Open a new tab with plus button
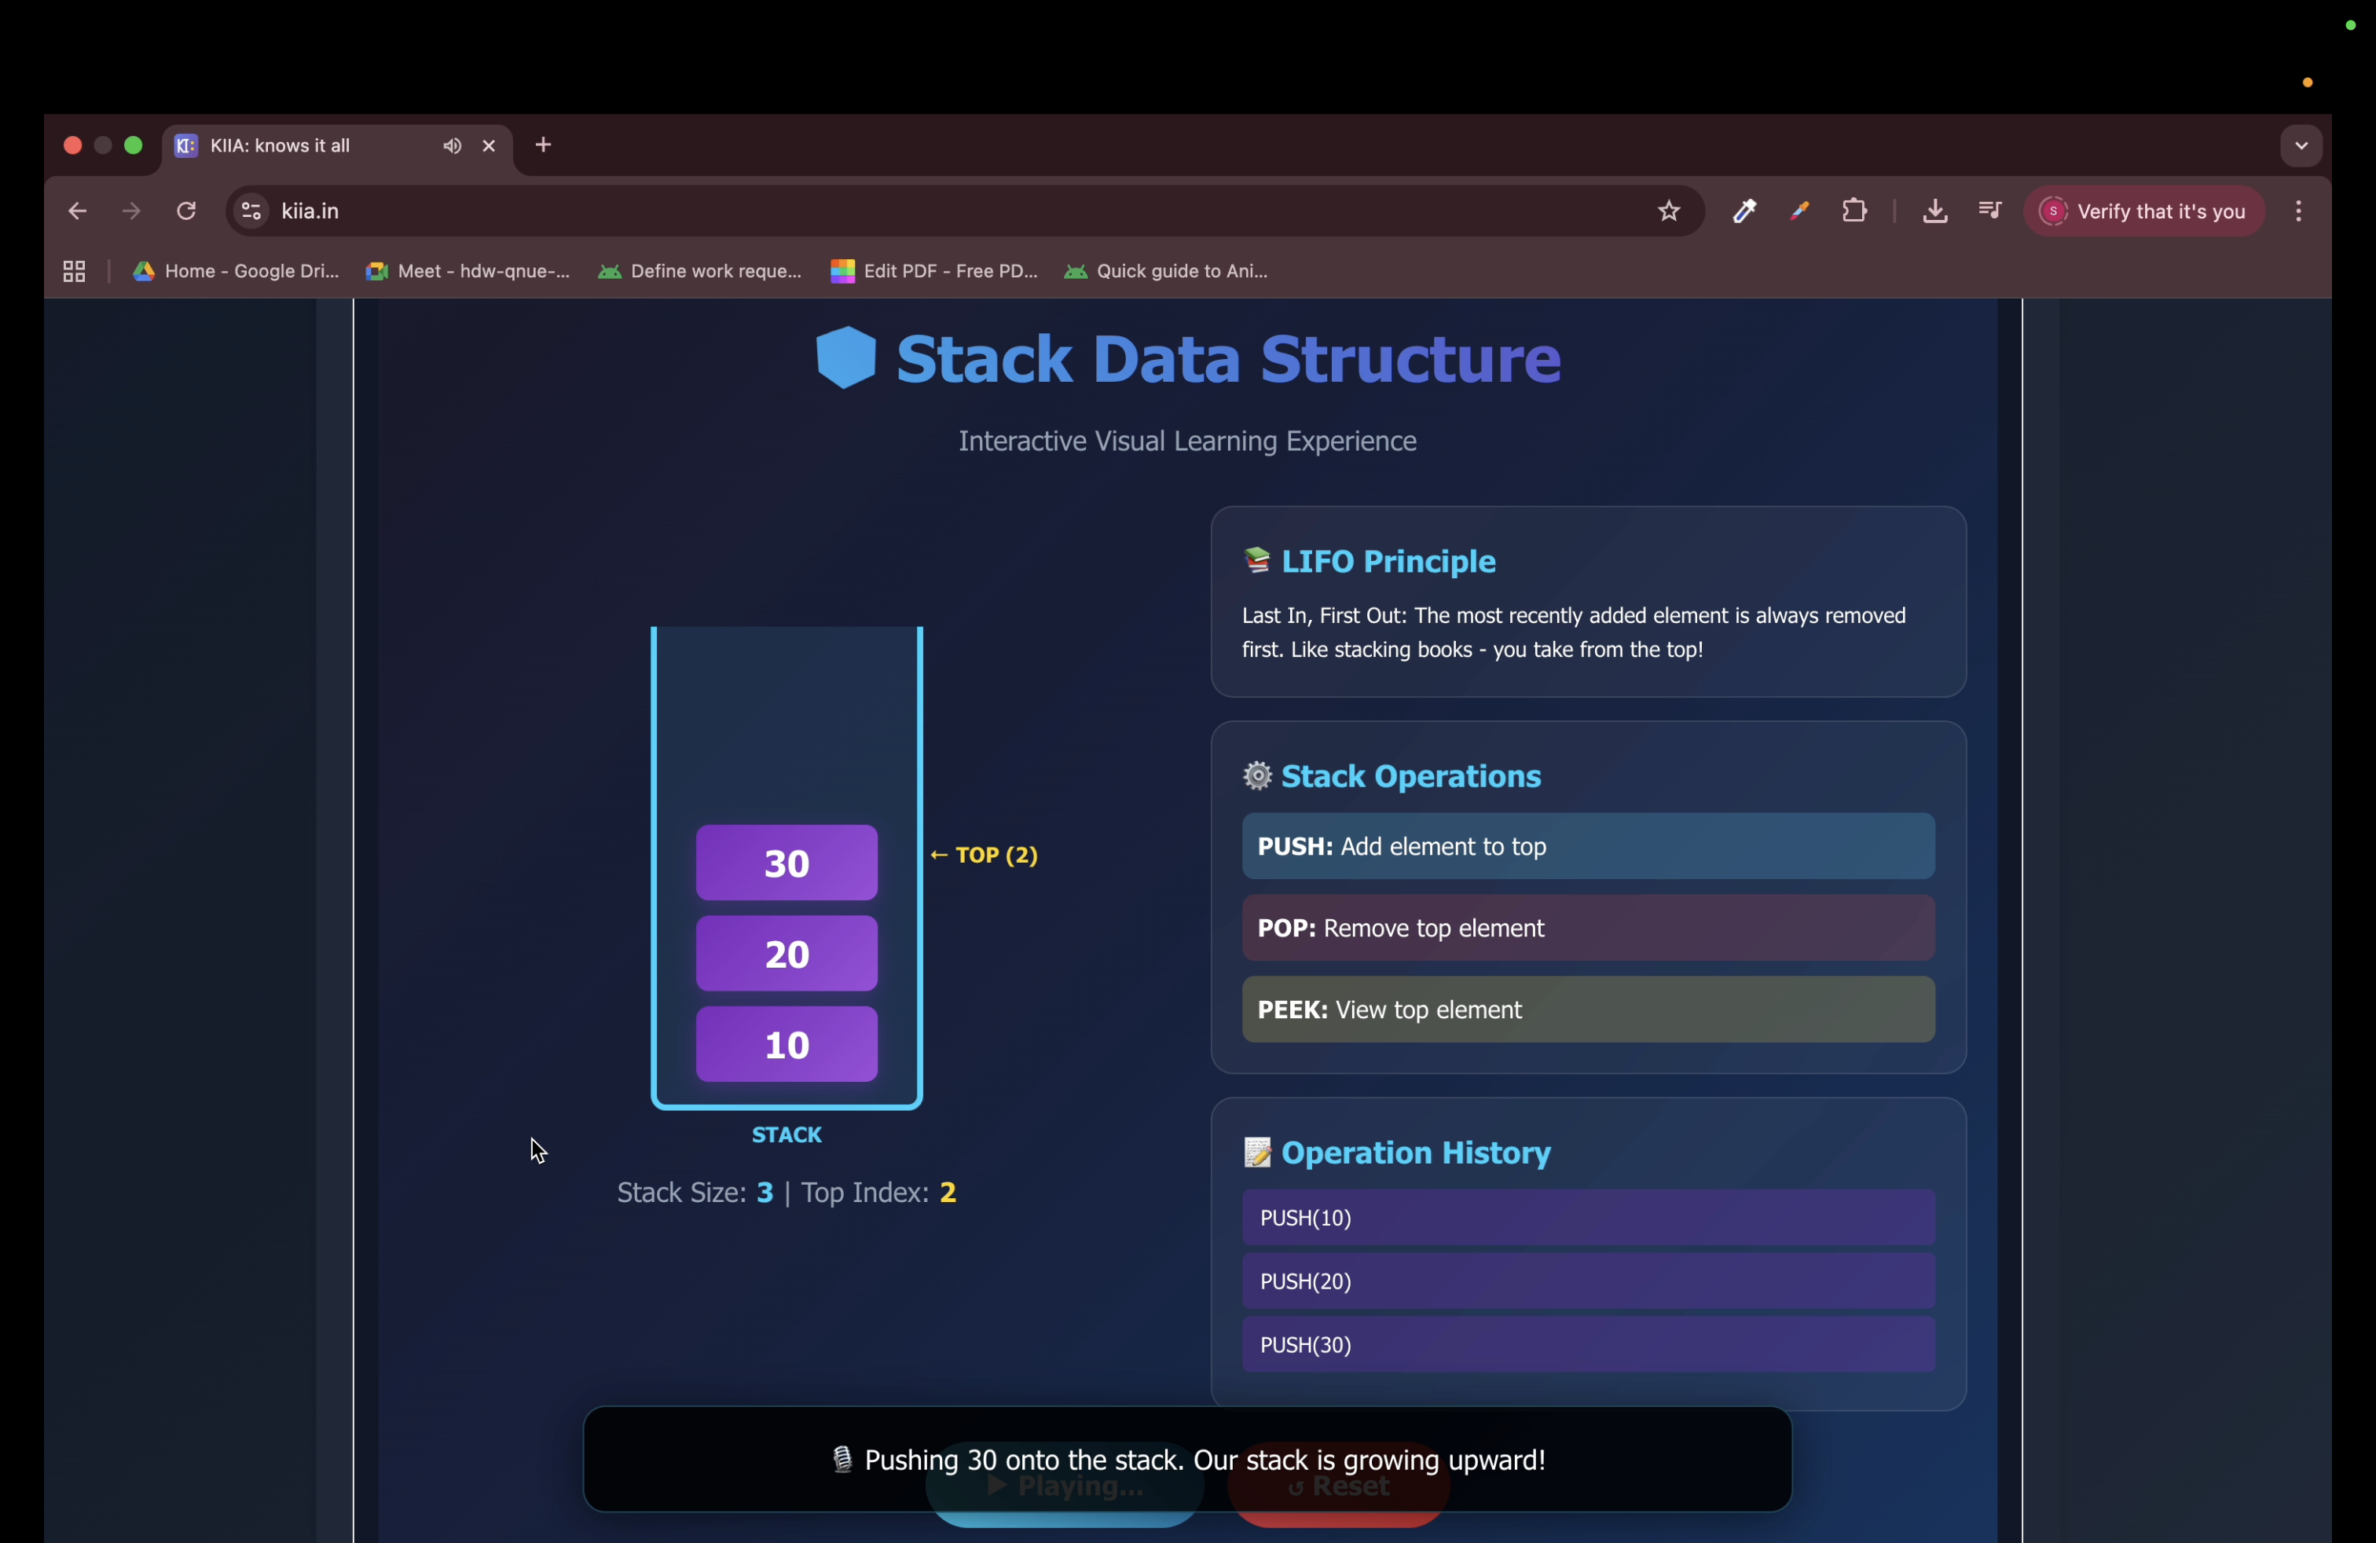The width and height of the screenshot is (2376, 1543). [x=543, y=145]
